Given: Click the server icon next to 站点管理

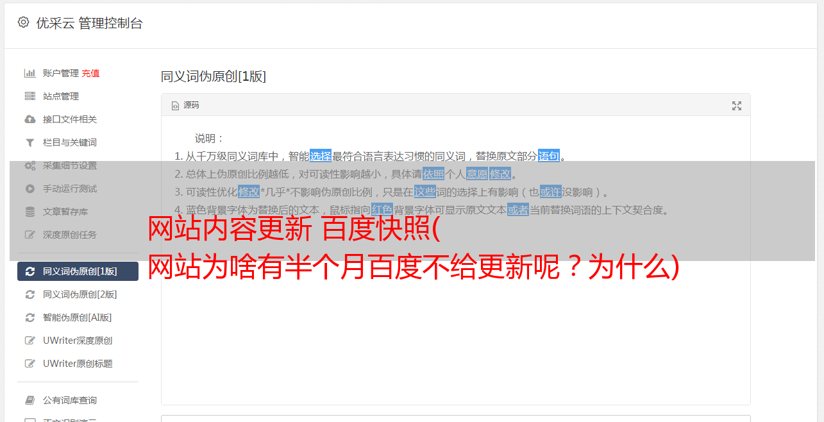Looking at the screenshot, I should pos(29,96).
